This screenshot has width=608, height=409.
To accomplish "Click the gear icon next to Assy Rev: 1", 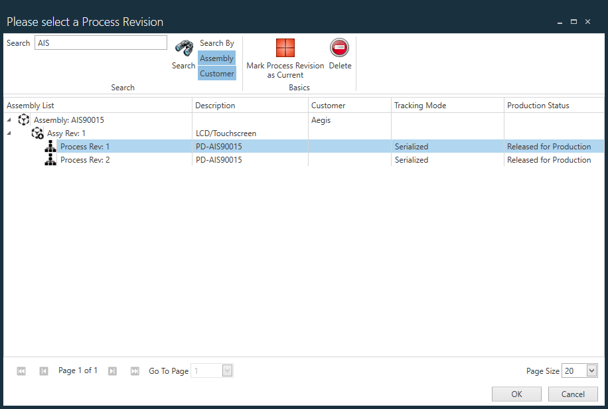I will [x=37, y=133].
